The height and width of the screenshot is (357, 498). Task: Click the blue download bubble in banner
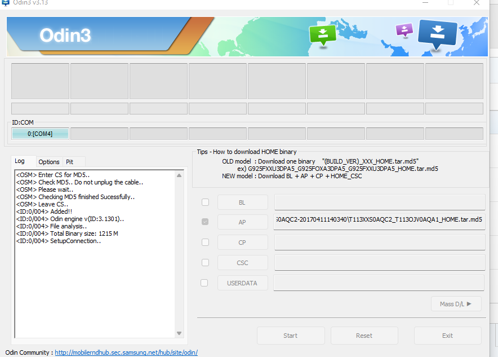438,35
